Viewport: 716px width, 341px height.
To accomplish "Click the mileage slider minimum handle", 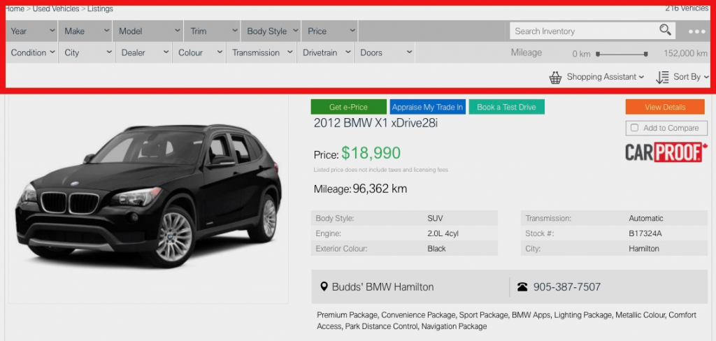I will (x=598, y=54).
